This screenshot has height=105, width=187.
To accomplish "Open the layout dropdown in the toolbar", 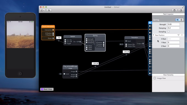I will point(43,10).
